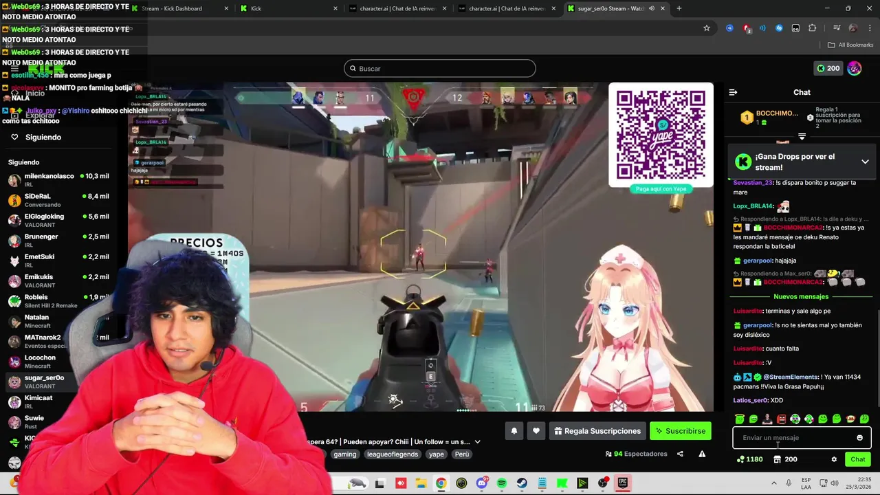The width and height of the screenshot is (880, 495).
Task: Open Emikukis channel in sidebar
Action: 58,280
